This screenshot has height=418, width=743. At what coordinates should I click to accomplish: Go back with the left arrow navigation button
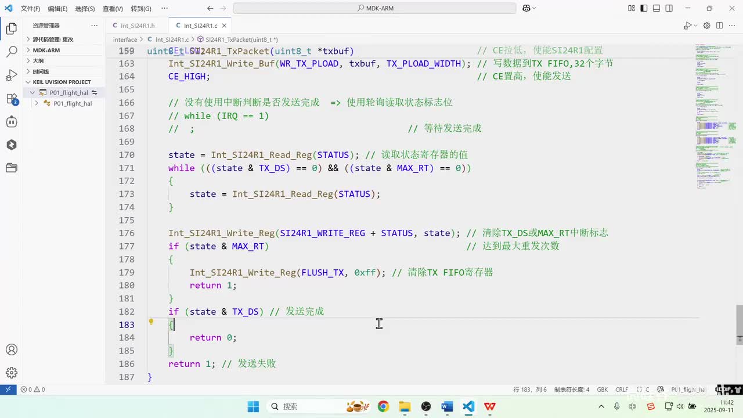(210, 8)
